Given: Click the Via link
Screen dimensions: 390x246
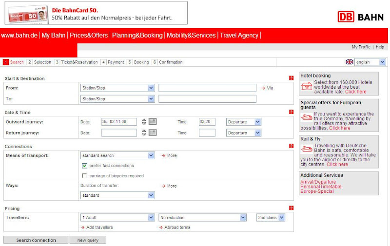Looking at the screenshot, I should point(267,88).
